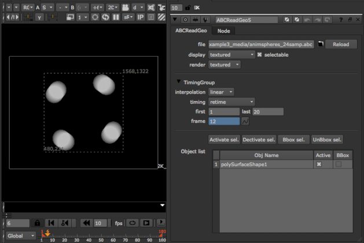Enable BBox checkbox for polySurfaceShape1

coord(339,165)
